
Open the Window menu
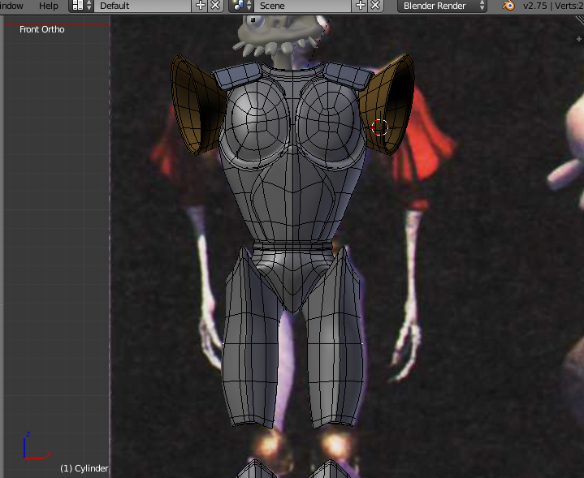(11, 6)
